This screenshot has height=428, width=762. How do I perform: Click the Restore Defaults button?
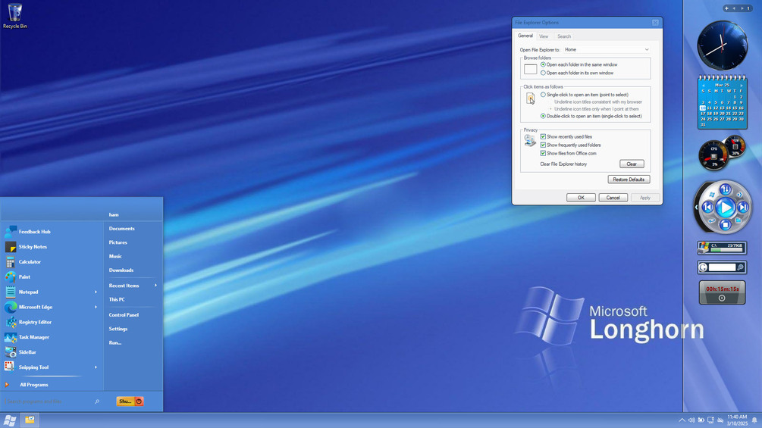click(x=629, y=180)
